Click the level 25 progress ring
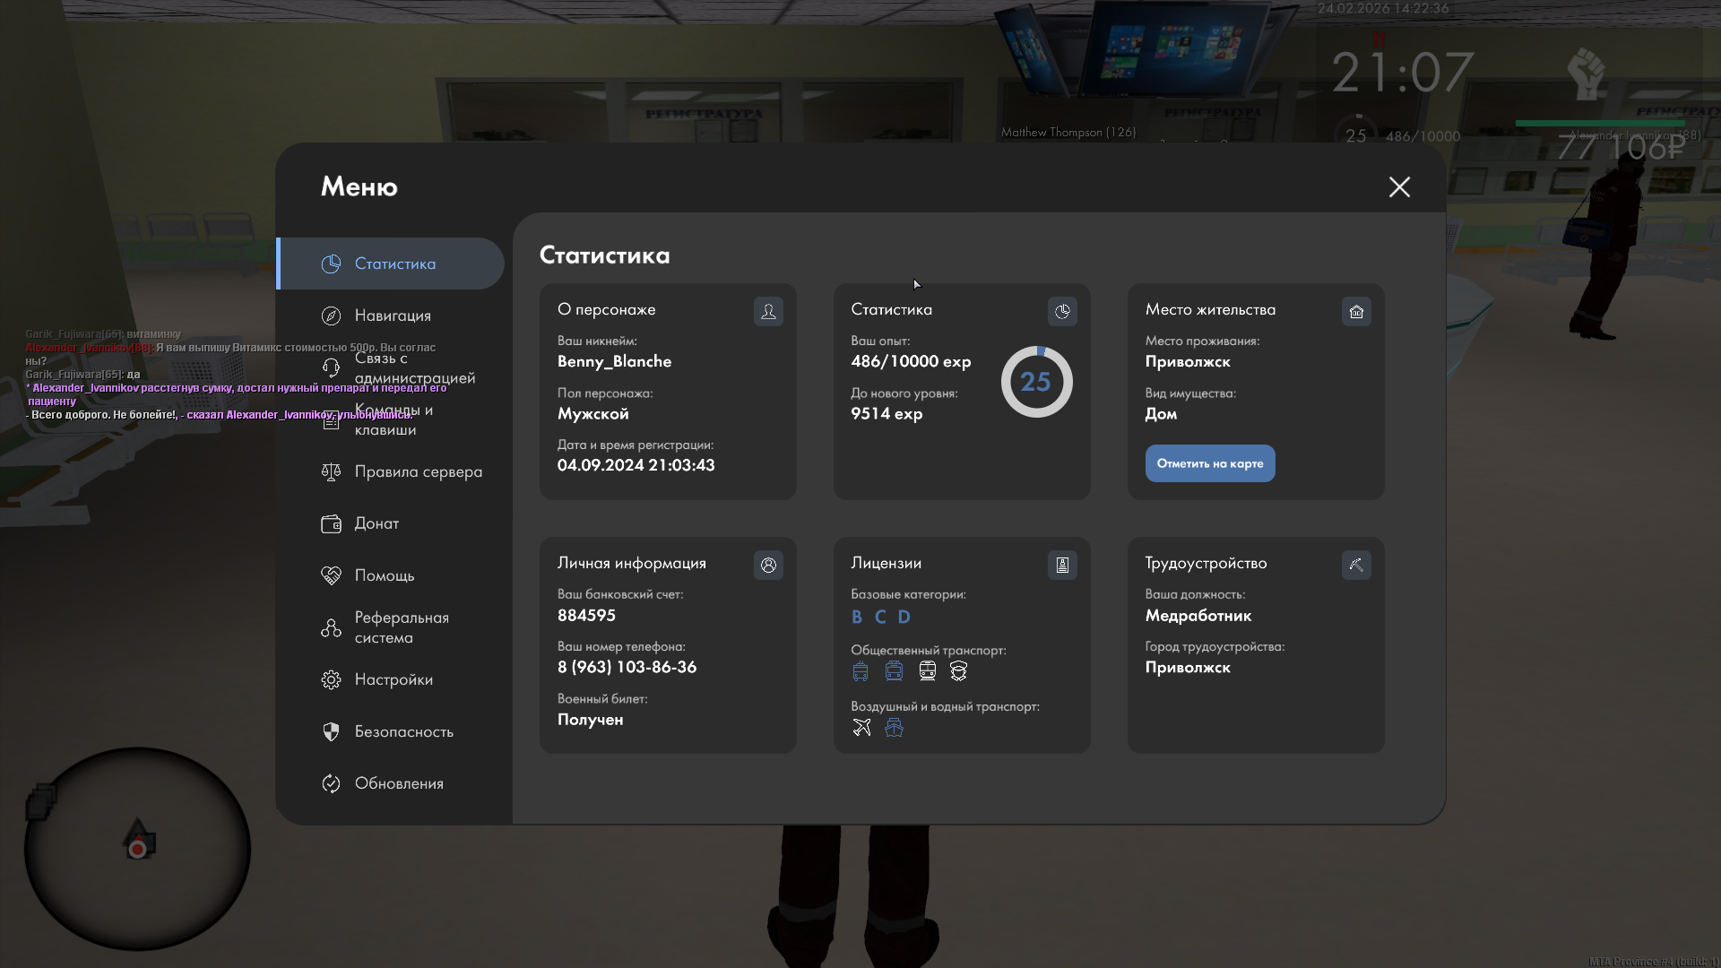The image size is (1721, 968). (x=1036, y=382)
